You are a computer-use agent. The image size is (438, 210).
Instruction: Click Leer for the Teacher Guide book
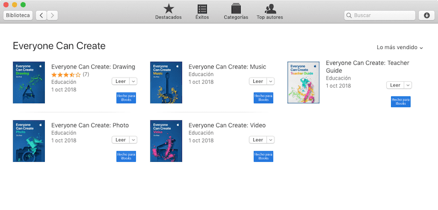click(x=395, y=85)
